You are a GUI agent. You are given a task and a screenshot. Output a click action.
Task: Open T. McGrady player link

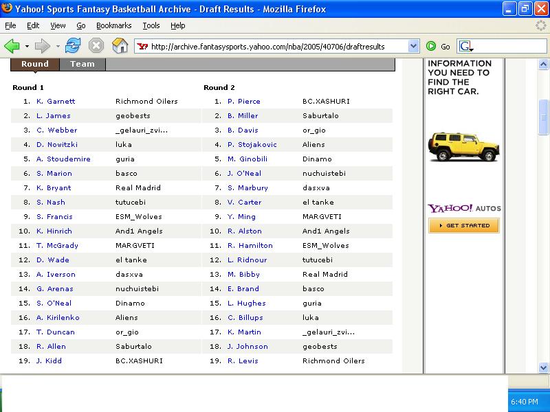tap(57, 246)
